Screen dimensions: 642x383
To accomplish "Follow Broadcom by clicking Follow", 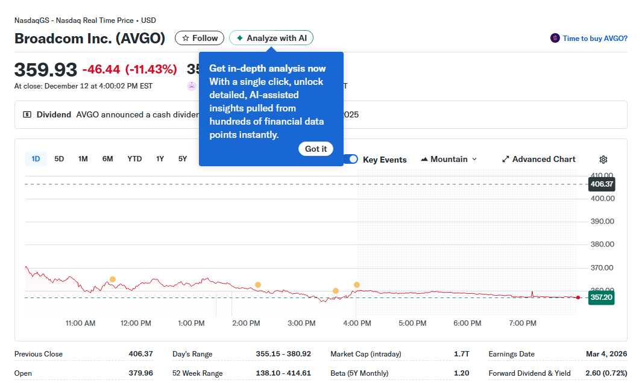I will (x=199, y=37).
